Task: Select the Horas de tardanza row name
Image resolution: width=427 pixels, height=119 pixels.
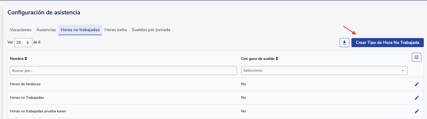Action: click(25, 84)
